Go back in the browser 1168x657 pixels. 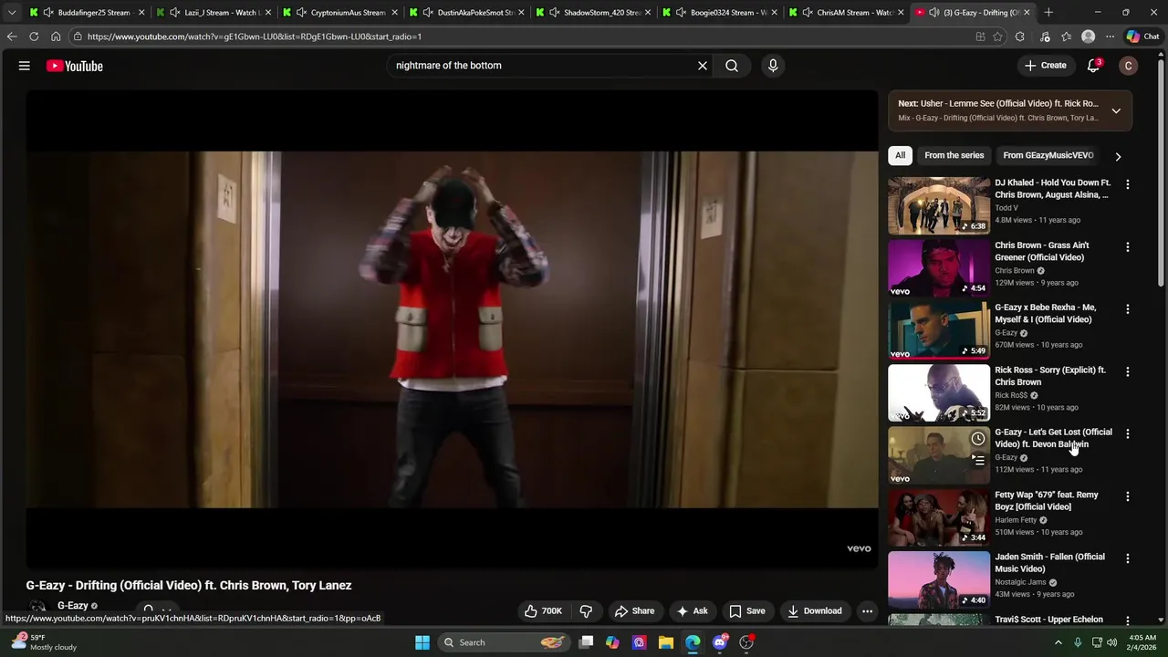click(x=12, y=36)
